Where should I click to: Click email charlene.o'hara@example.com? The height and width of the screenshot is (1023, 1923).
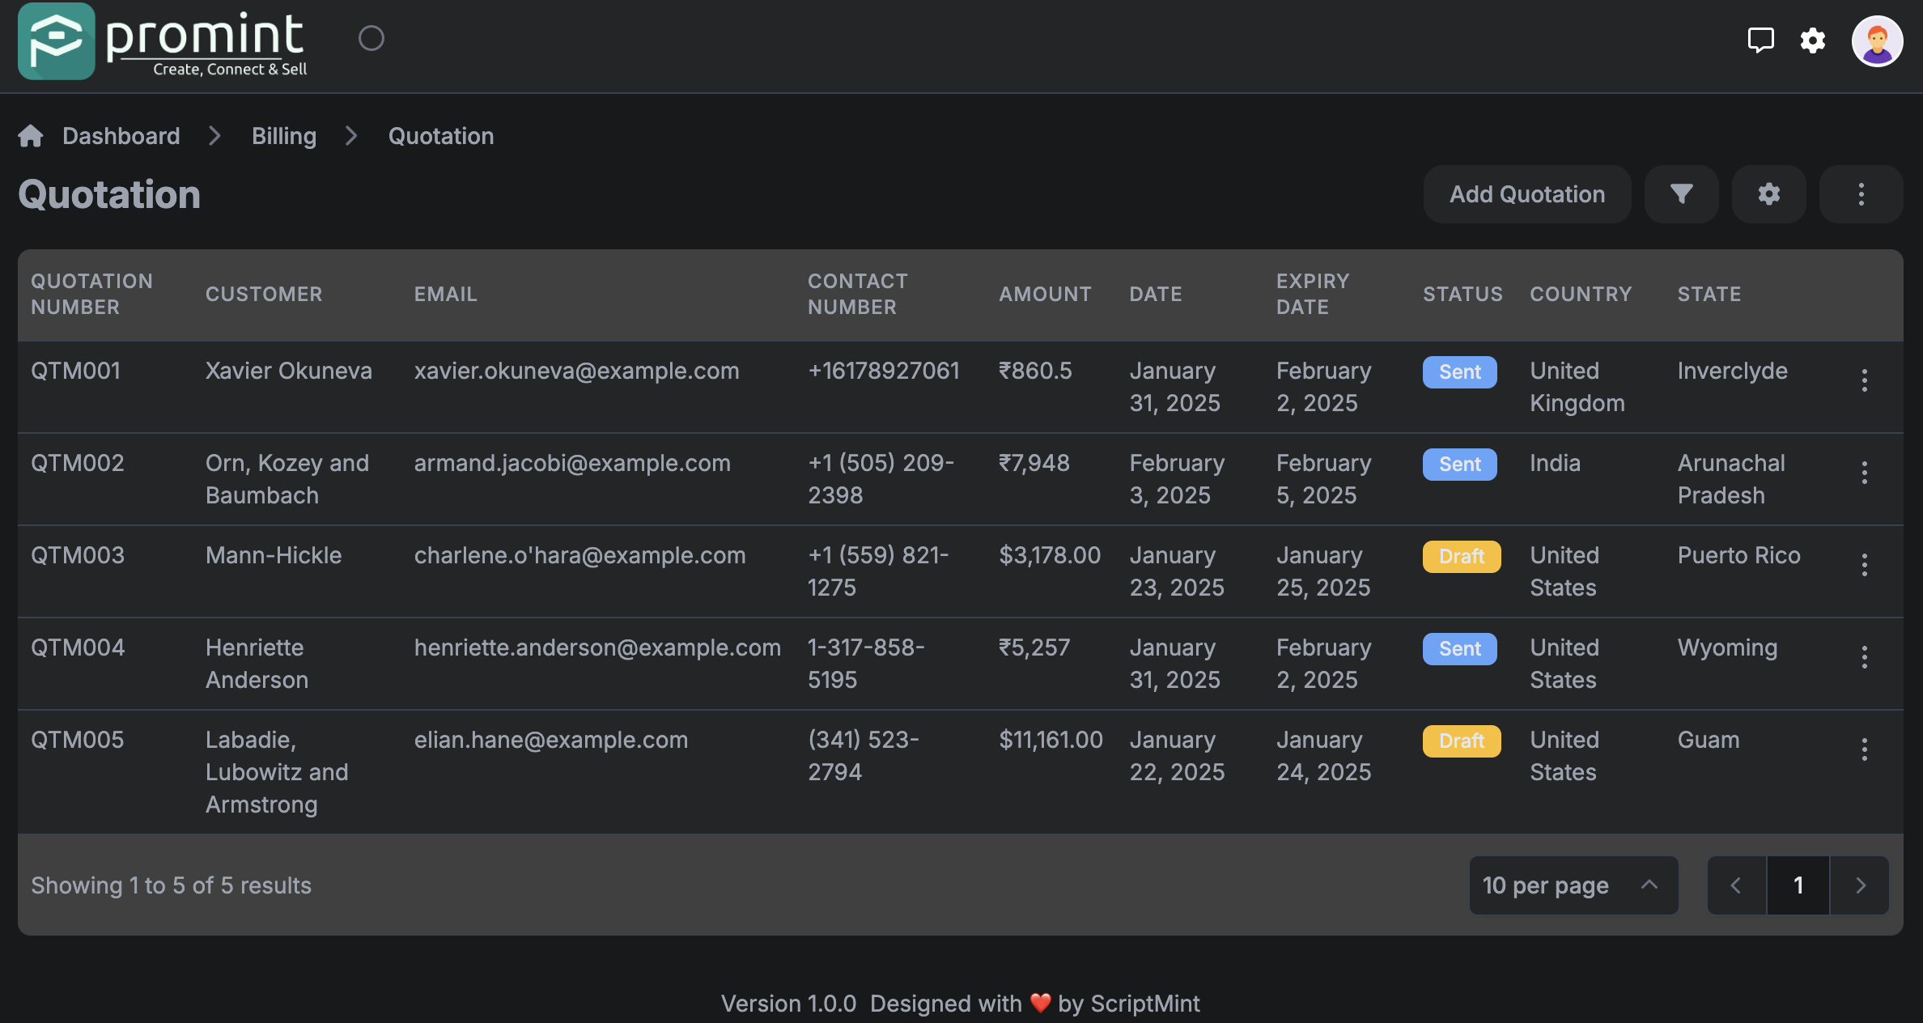pos(579,555)
